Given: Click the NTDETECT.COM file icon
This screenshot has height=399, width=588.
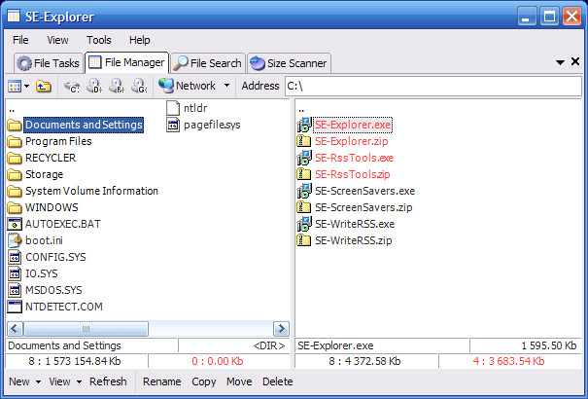Looking at the screenshot, I should [x=15, y=307].
